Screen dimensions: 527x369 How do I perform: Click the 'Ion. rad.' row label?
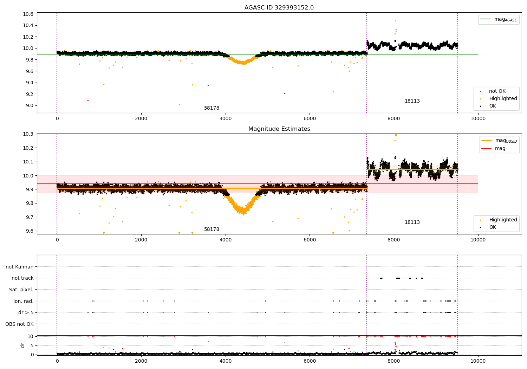[24, 301]
